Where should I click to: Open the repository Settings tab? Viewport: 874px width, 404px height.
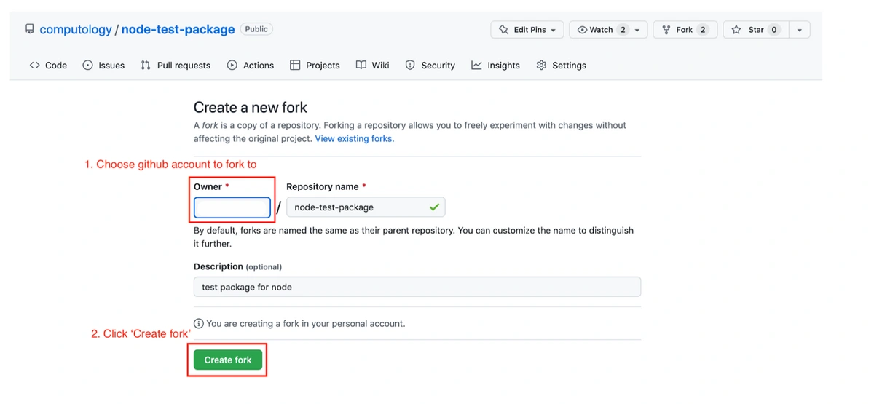click(561, 66)
